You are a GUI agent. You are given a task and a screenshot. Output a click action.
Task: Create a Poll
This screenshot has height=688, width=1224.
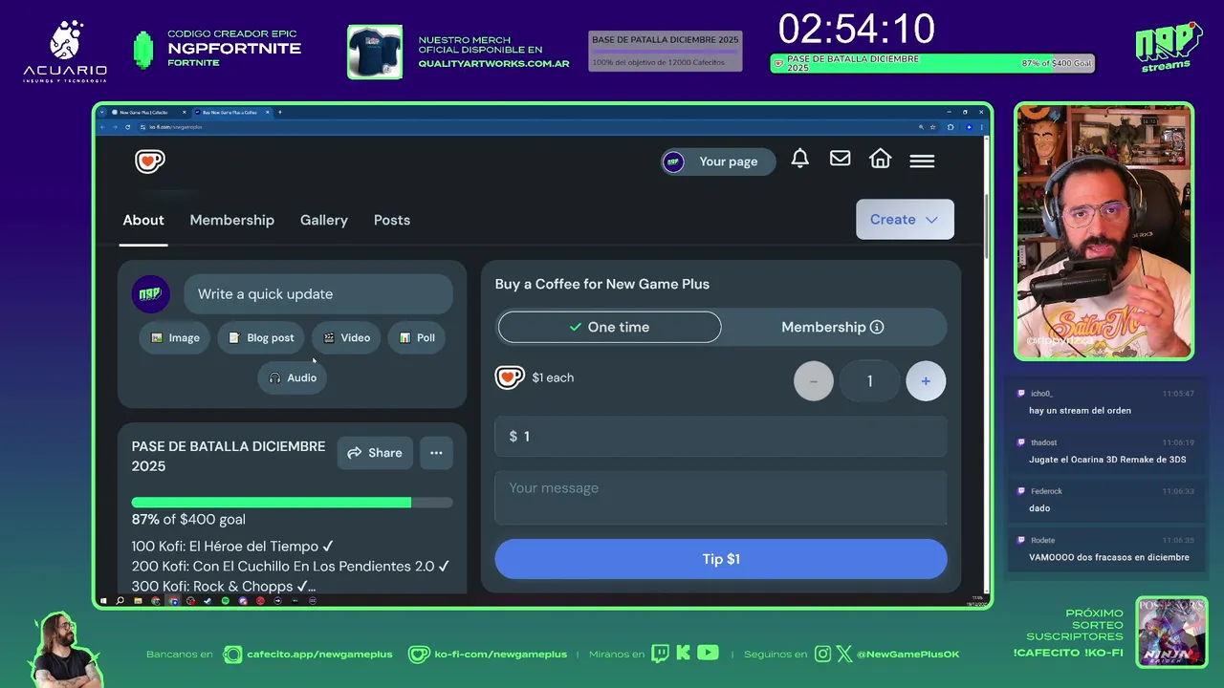[x=416, y=337]
